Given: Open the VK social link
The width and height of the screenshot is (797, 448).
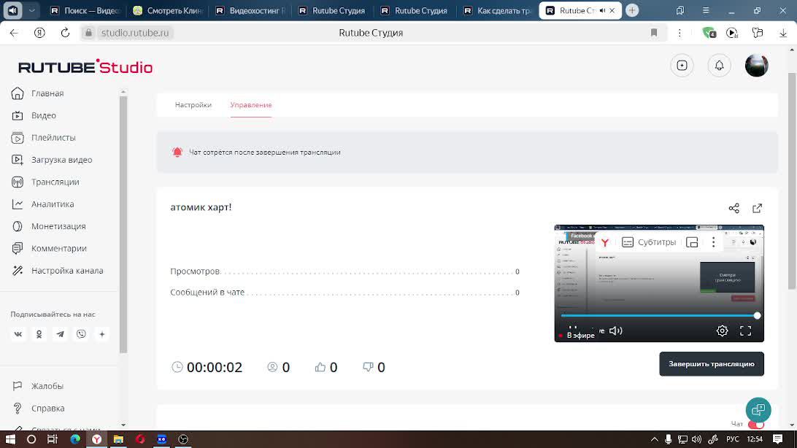Looking at the screenshot, I should [x=18, y=334].
